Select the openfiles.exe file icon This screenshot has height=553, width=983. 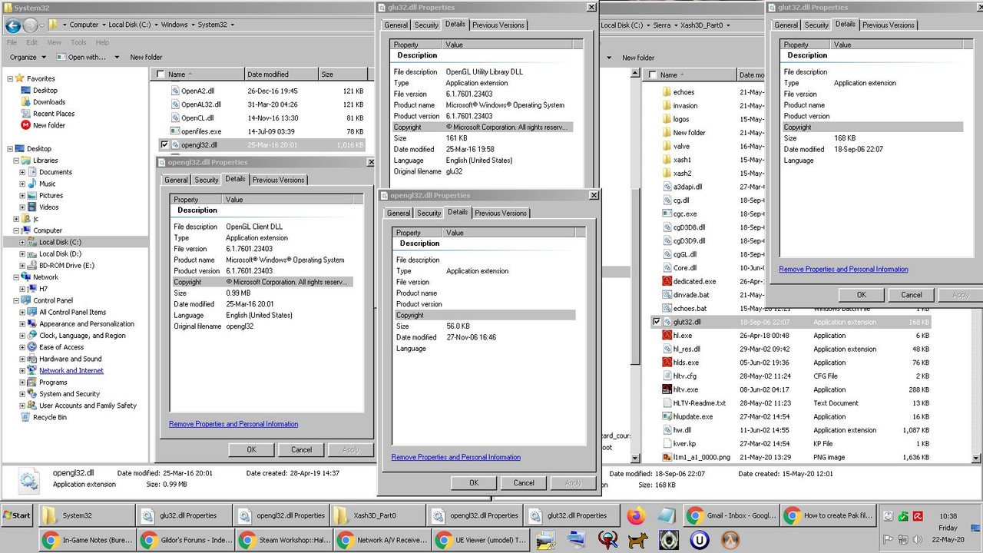coord(175,131)
